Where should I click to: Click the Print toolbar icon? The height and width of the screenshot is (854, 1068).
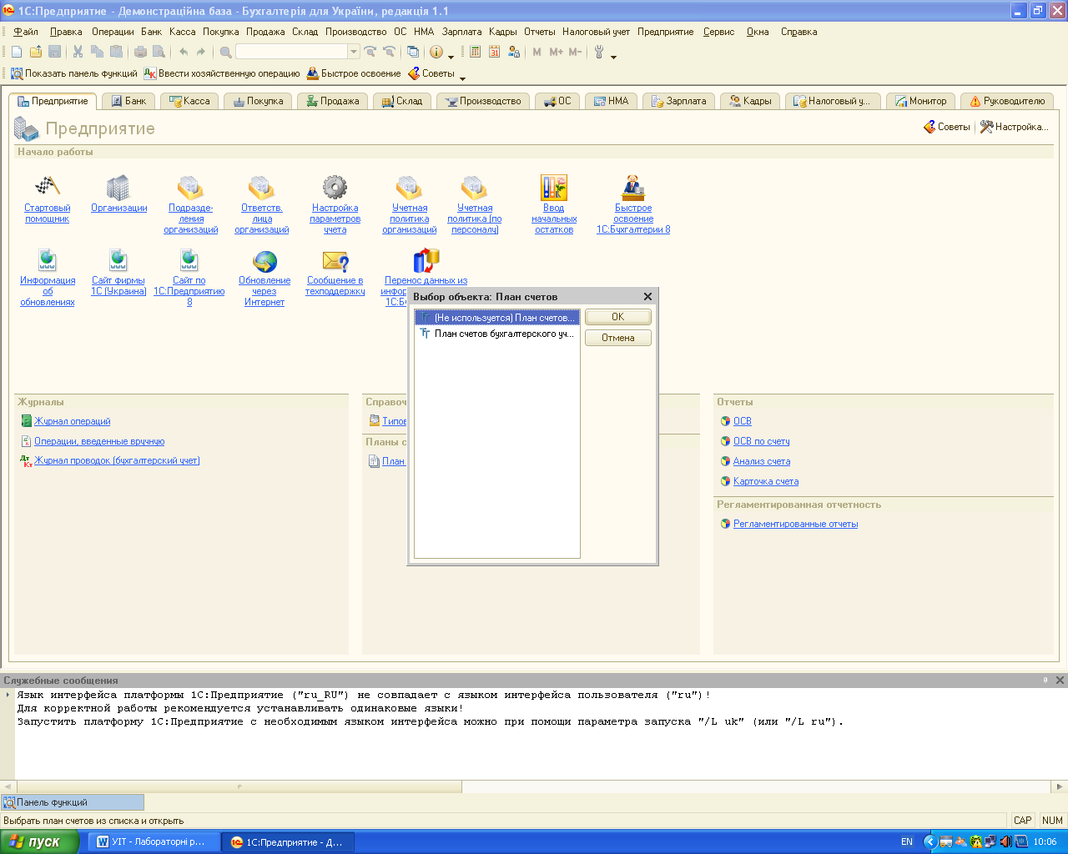point(140,52)
